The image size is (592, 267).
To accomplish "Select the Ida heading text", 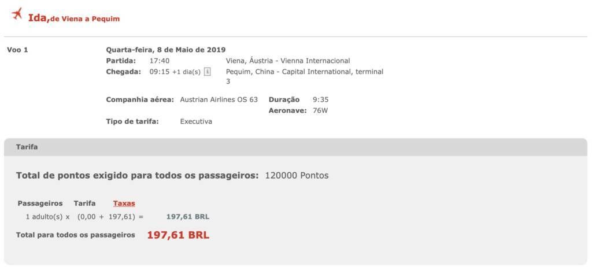I will pos(39,17).
